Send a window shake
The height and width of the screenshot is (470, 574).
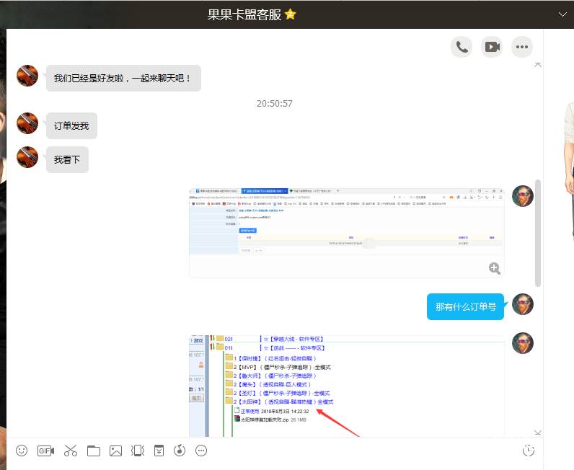(137, 451)
